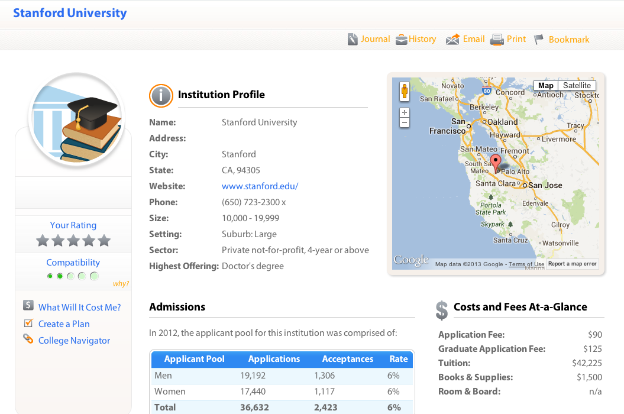Open History via the briefcase icon

[402, 40]
